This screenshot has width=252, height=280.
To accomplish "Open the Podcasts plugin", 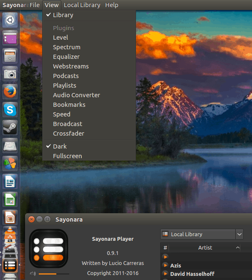I will coord(89,76).
